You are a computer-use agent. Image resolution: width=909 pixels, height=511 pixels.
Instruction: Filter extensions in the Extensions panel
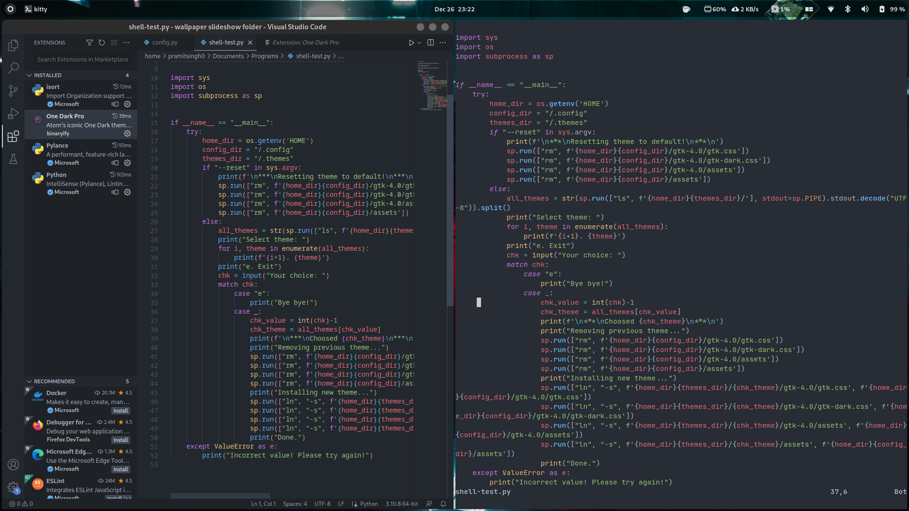[x=89, y=43]
